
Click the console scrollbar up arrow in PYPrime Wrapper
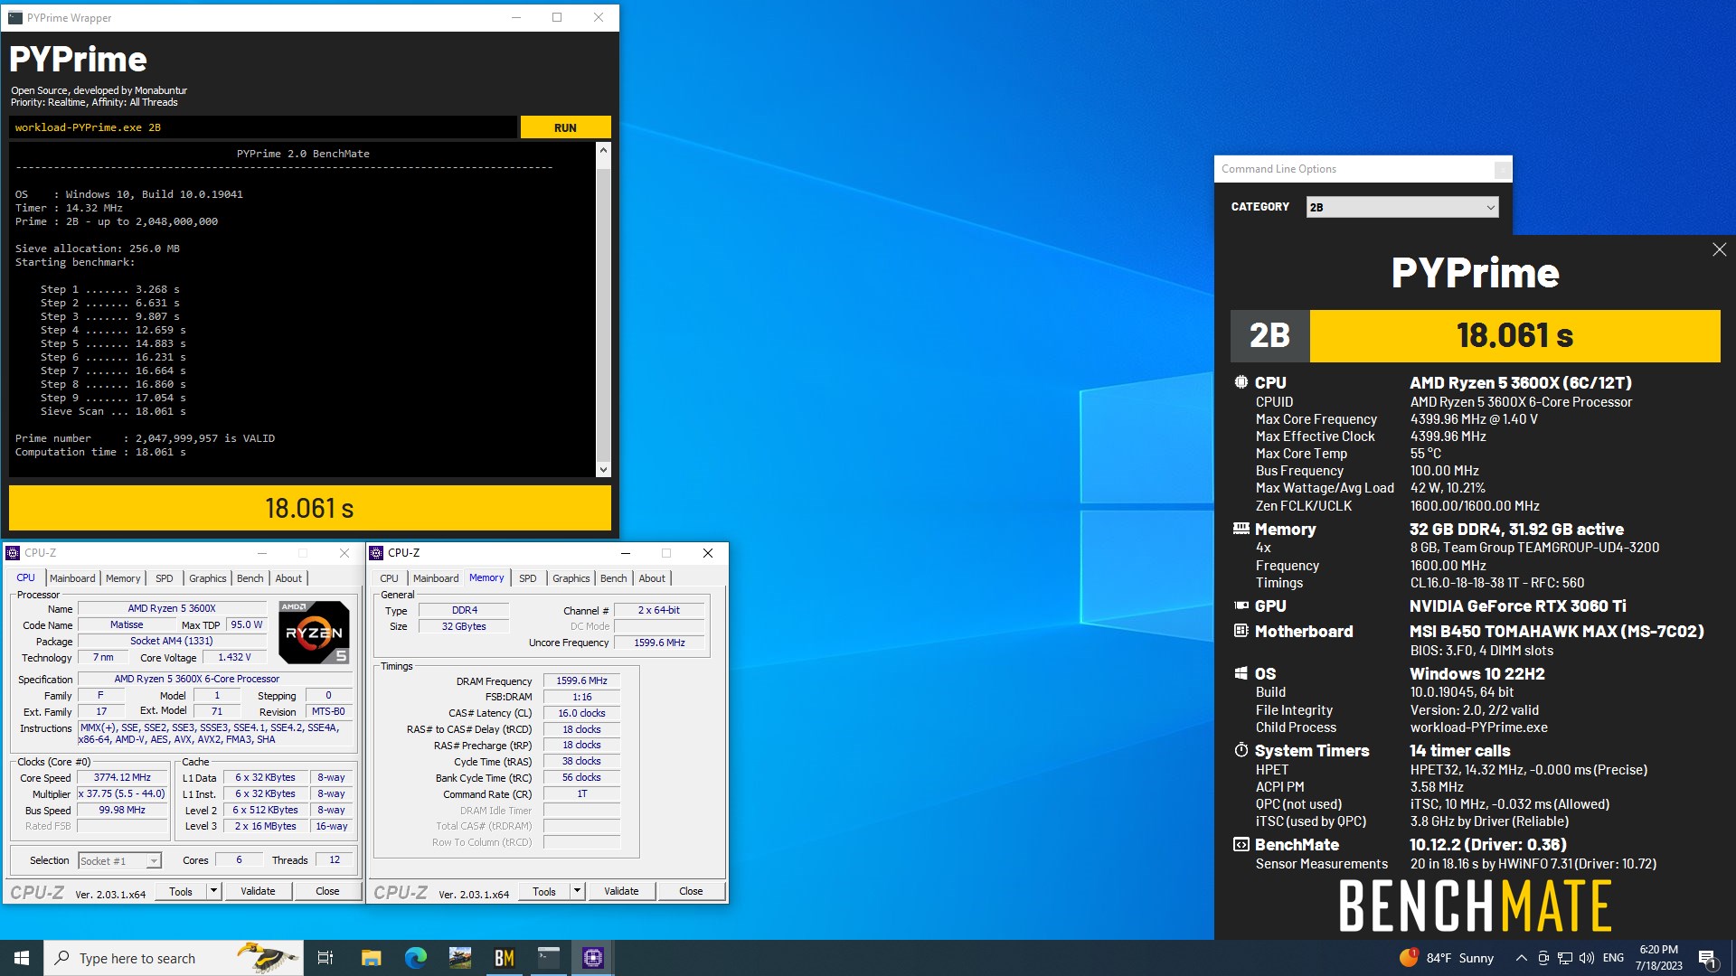603,151
